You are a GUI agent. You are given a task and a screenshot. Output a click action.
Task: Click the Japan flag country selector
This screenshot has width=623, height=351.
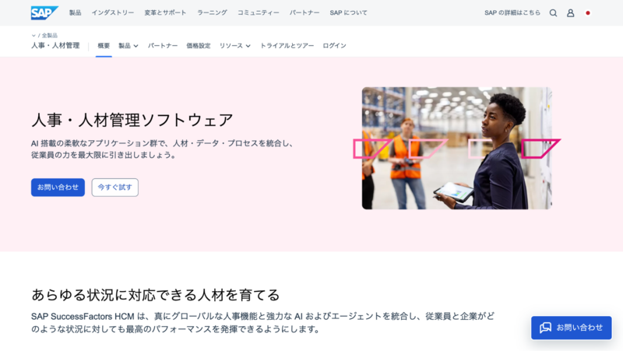point(588,13)
